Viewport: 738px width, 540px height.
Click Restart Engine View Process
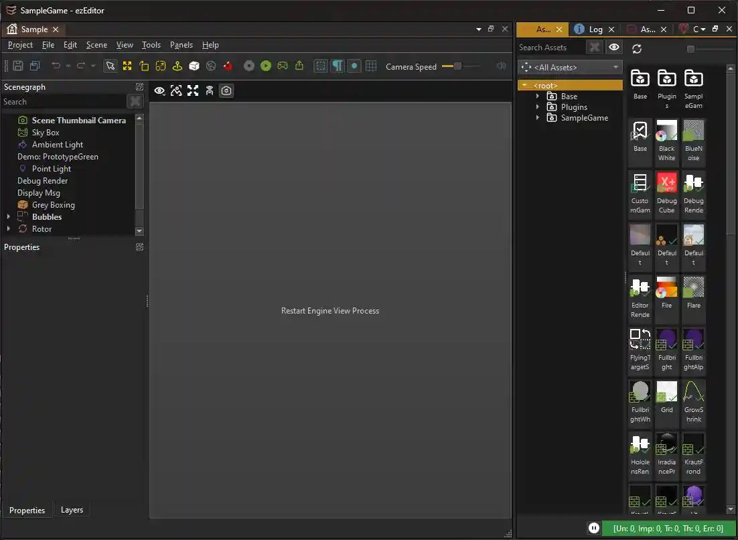[330, 311]
